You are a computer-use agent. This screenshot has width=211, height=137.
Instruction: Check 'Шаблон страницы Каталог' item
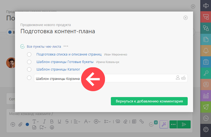(x=29, y=69)
